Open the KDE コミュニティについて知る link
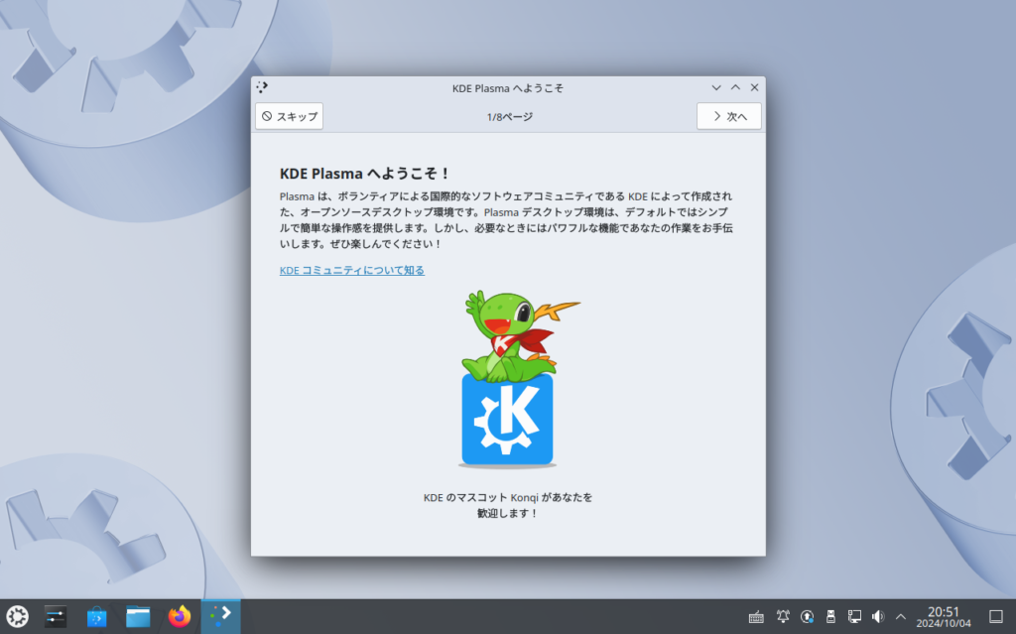This screenshot has width=1016, height=634. point(351,270)
